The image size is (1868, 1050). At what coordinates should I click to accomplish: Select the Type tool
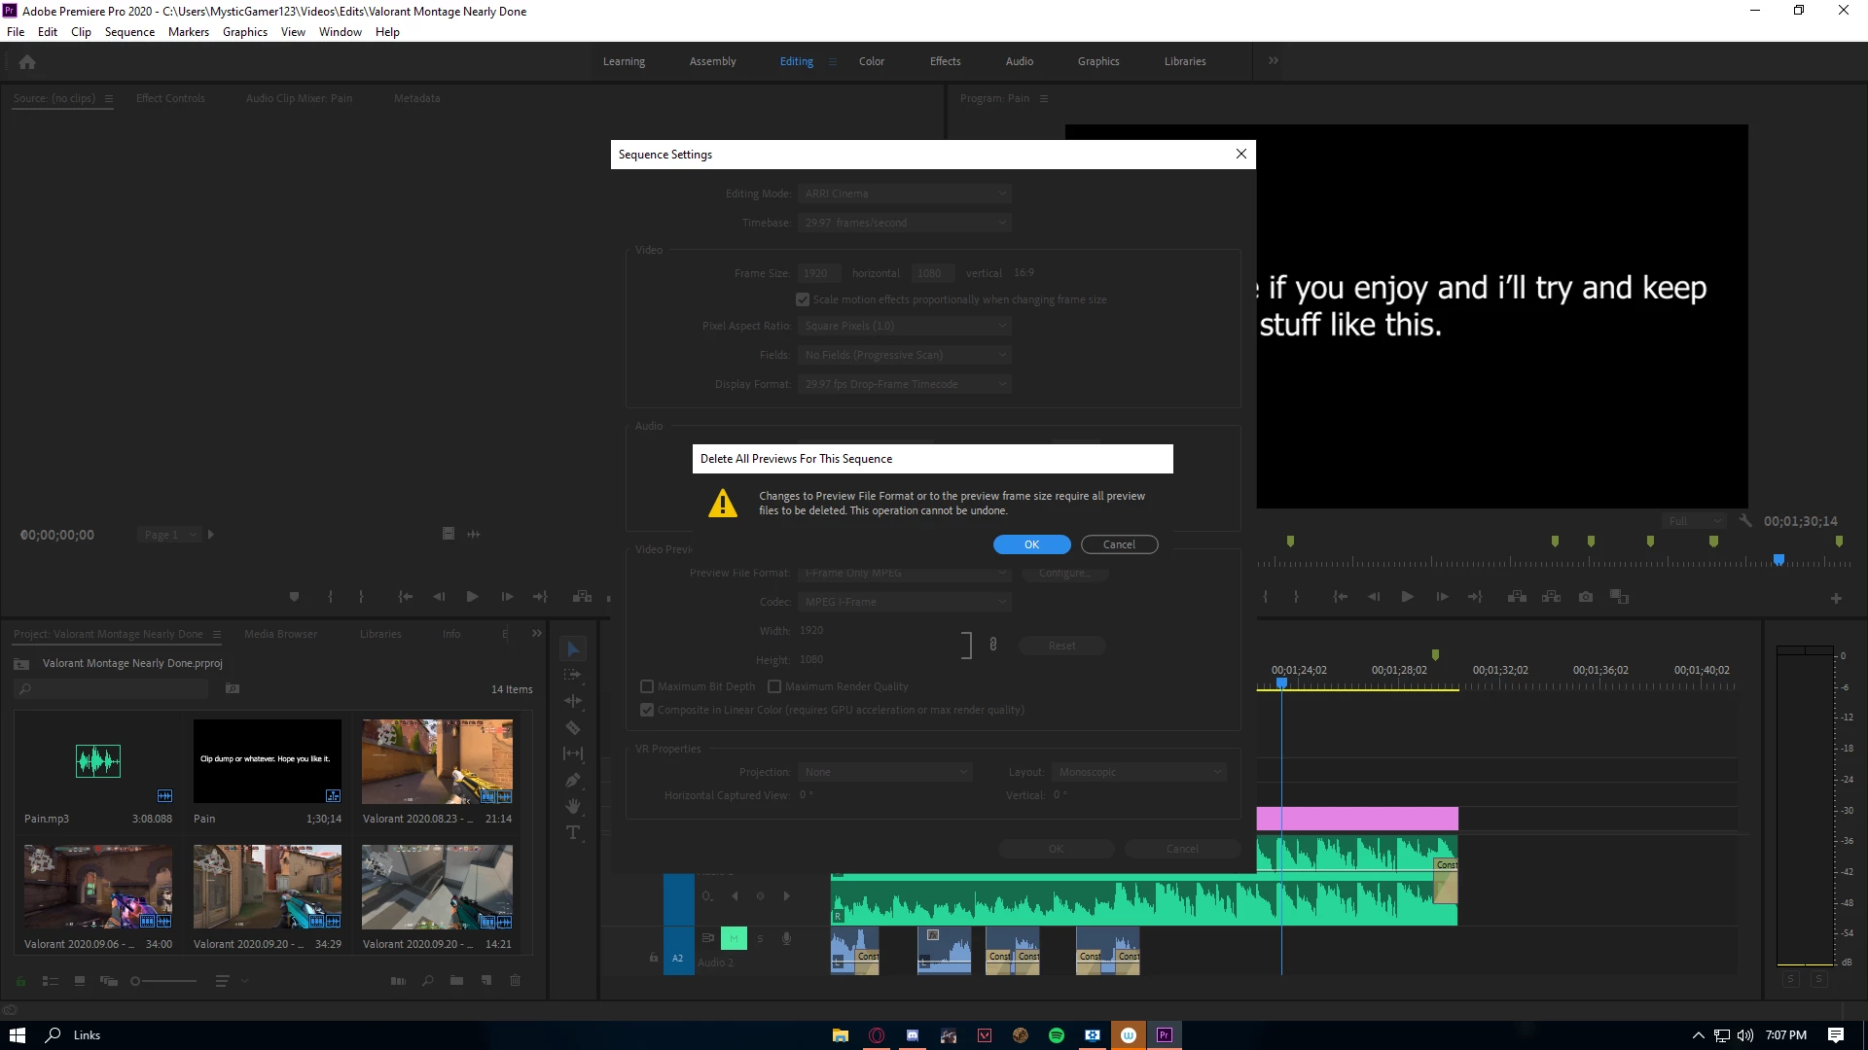tap(573, 832)
